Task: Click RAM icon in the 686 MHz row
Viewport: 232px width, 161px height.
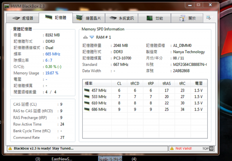Action: [87, 109]
